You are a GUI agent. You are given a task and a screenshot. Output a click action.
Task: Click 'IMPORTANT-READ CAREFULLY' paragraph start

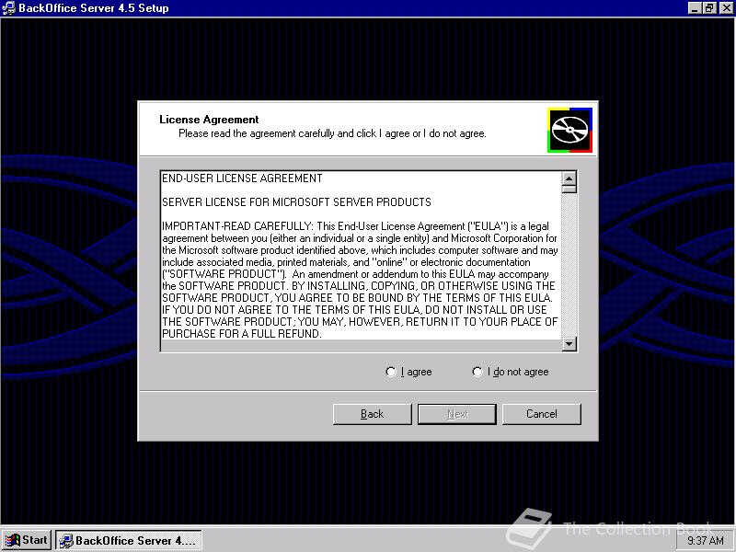click(x=237, y=226)
